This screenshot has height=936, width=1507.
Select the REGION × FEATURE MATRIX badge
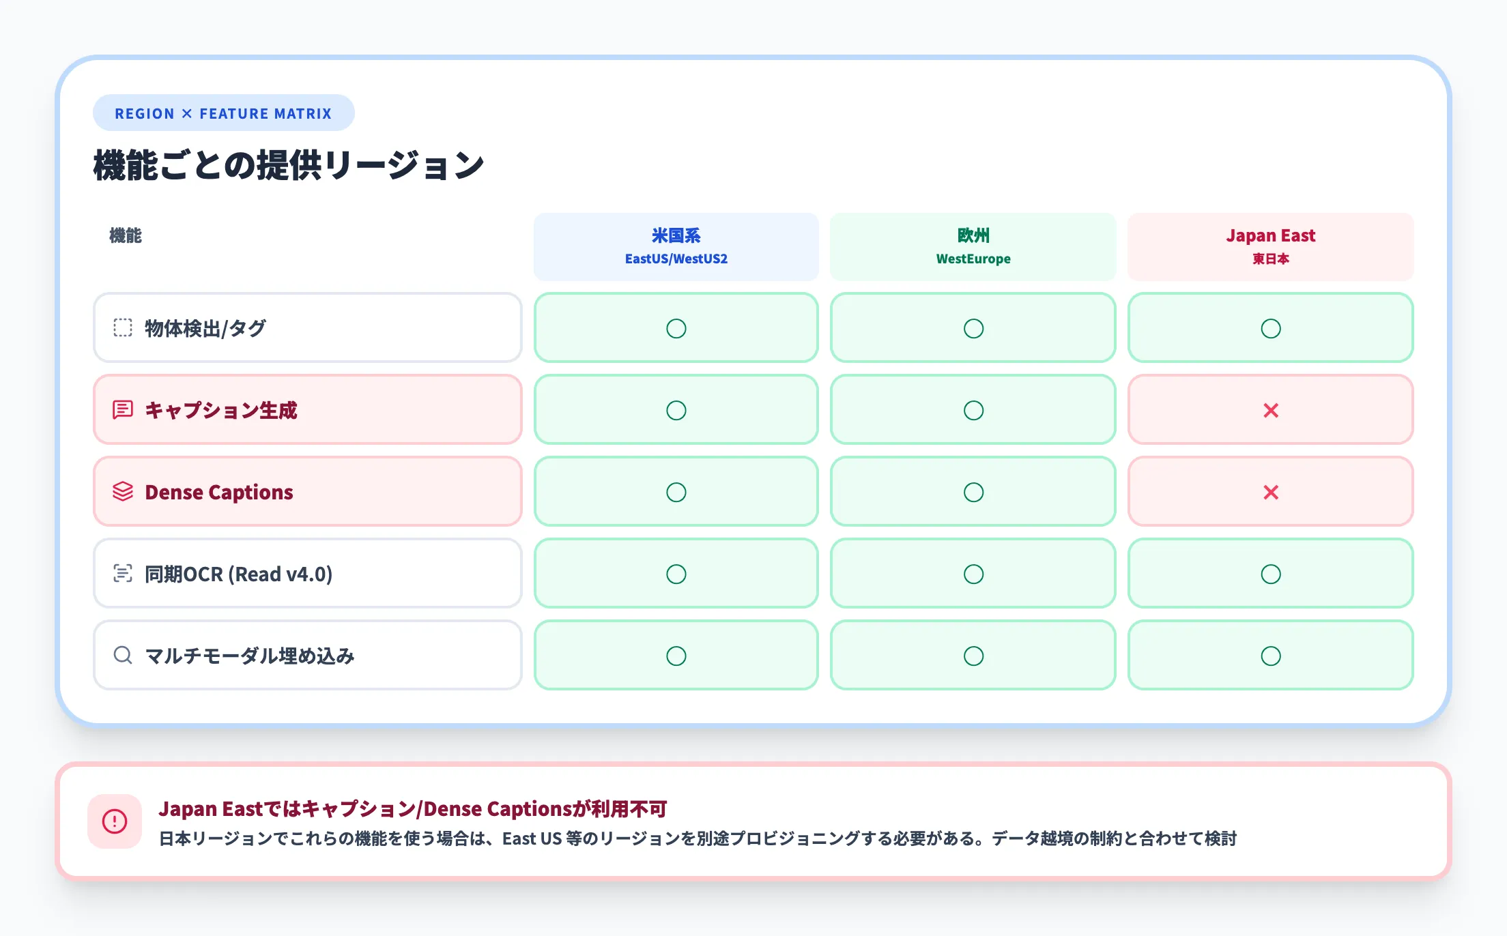coord(224,113)
